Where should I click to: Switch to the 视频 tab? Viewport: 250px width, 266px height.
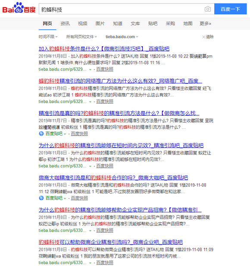83,24
